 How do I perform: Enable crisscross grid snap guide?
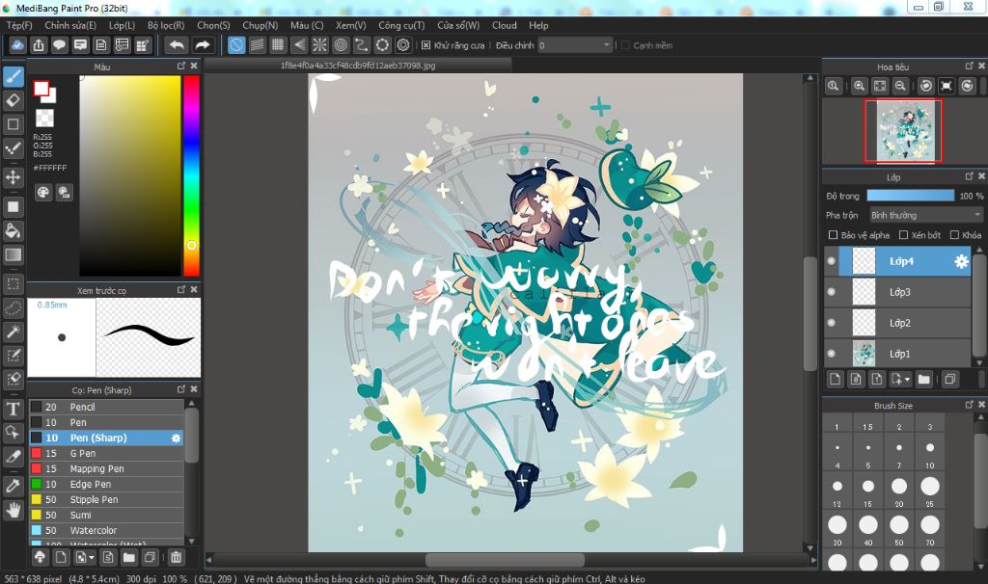point(277,45)
